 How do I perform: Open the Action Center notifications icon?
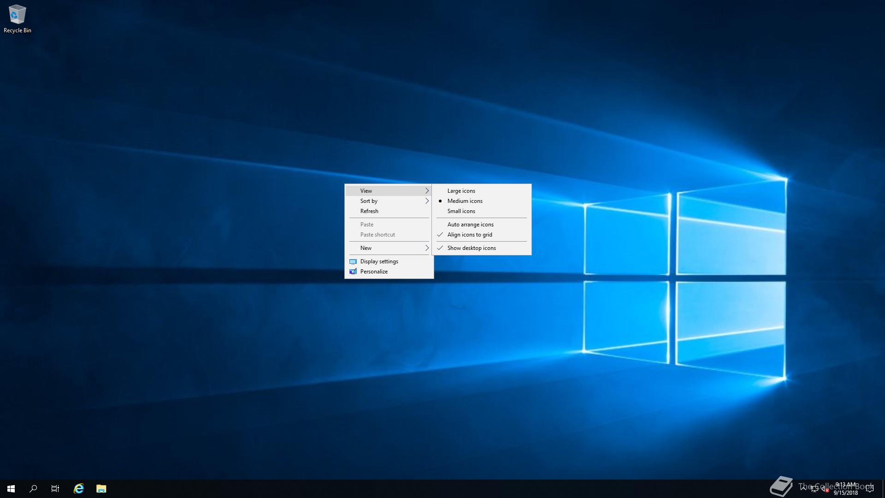(870, 489)
